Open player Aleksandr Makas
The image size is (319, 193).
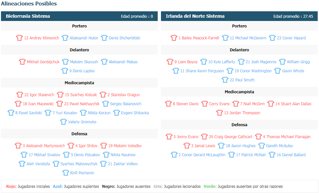pos(123,62)
